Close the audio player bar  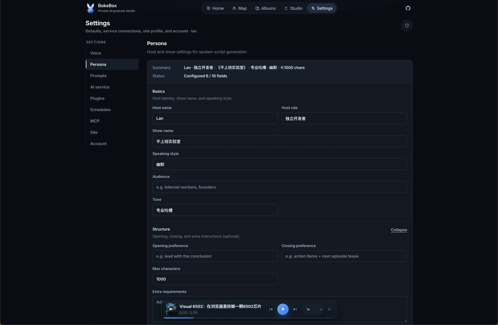tap(329, 309)
